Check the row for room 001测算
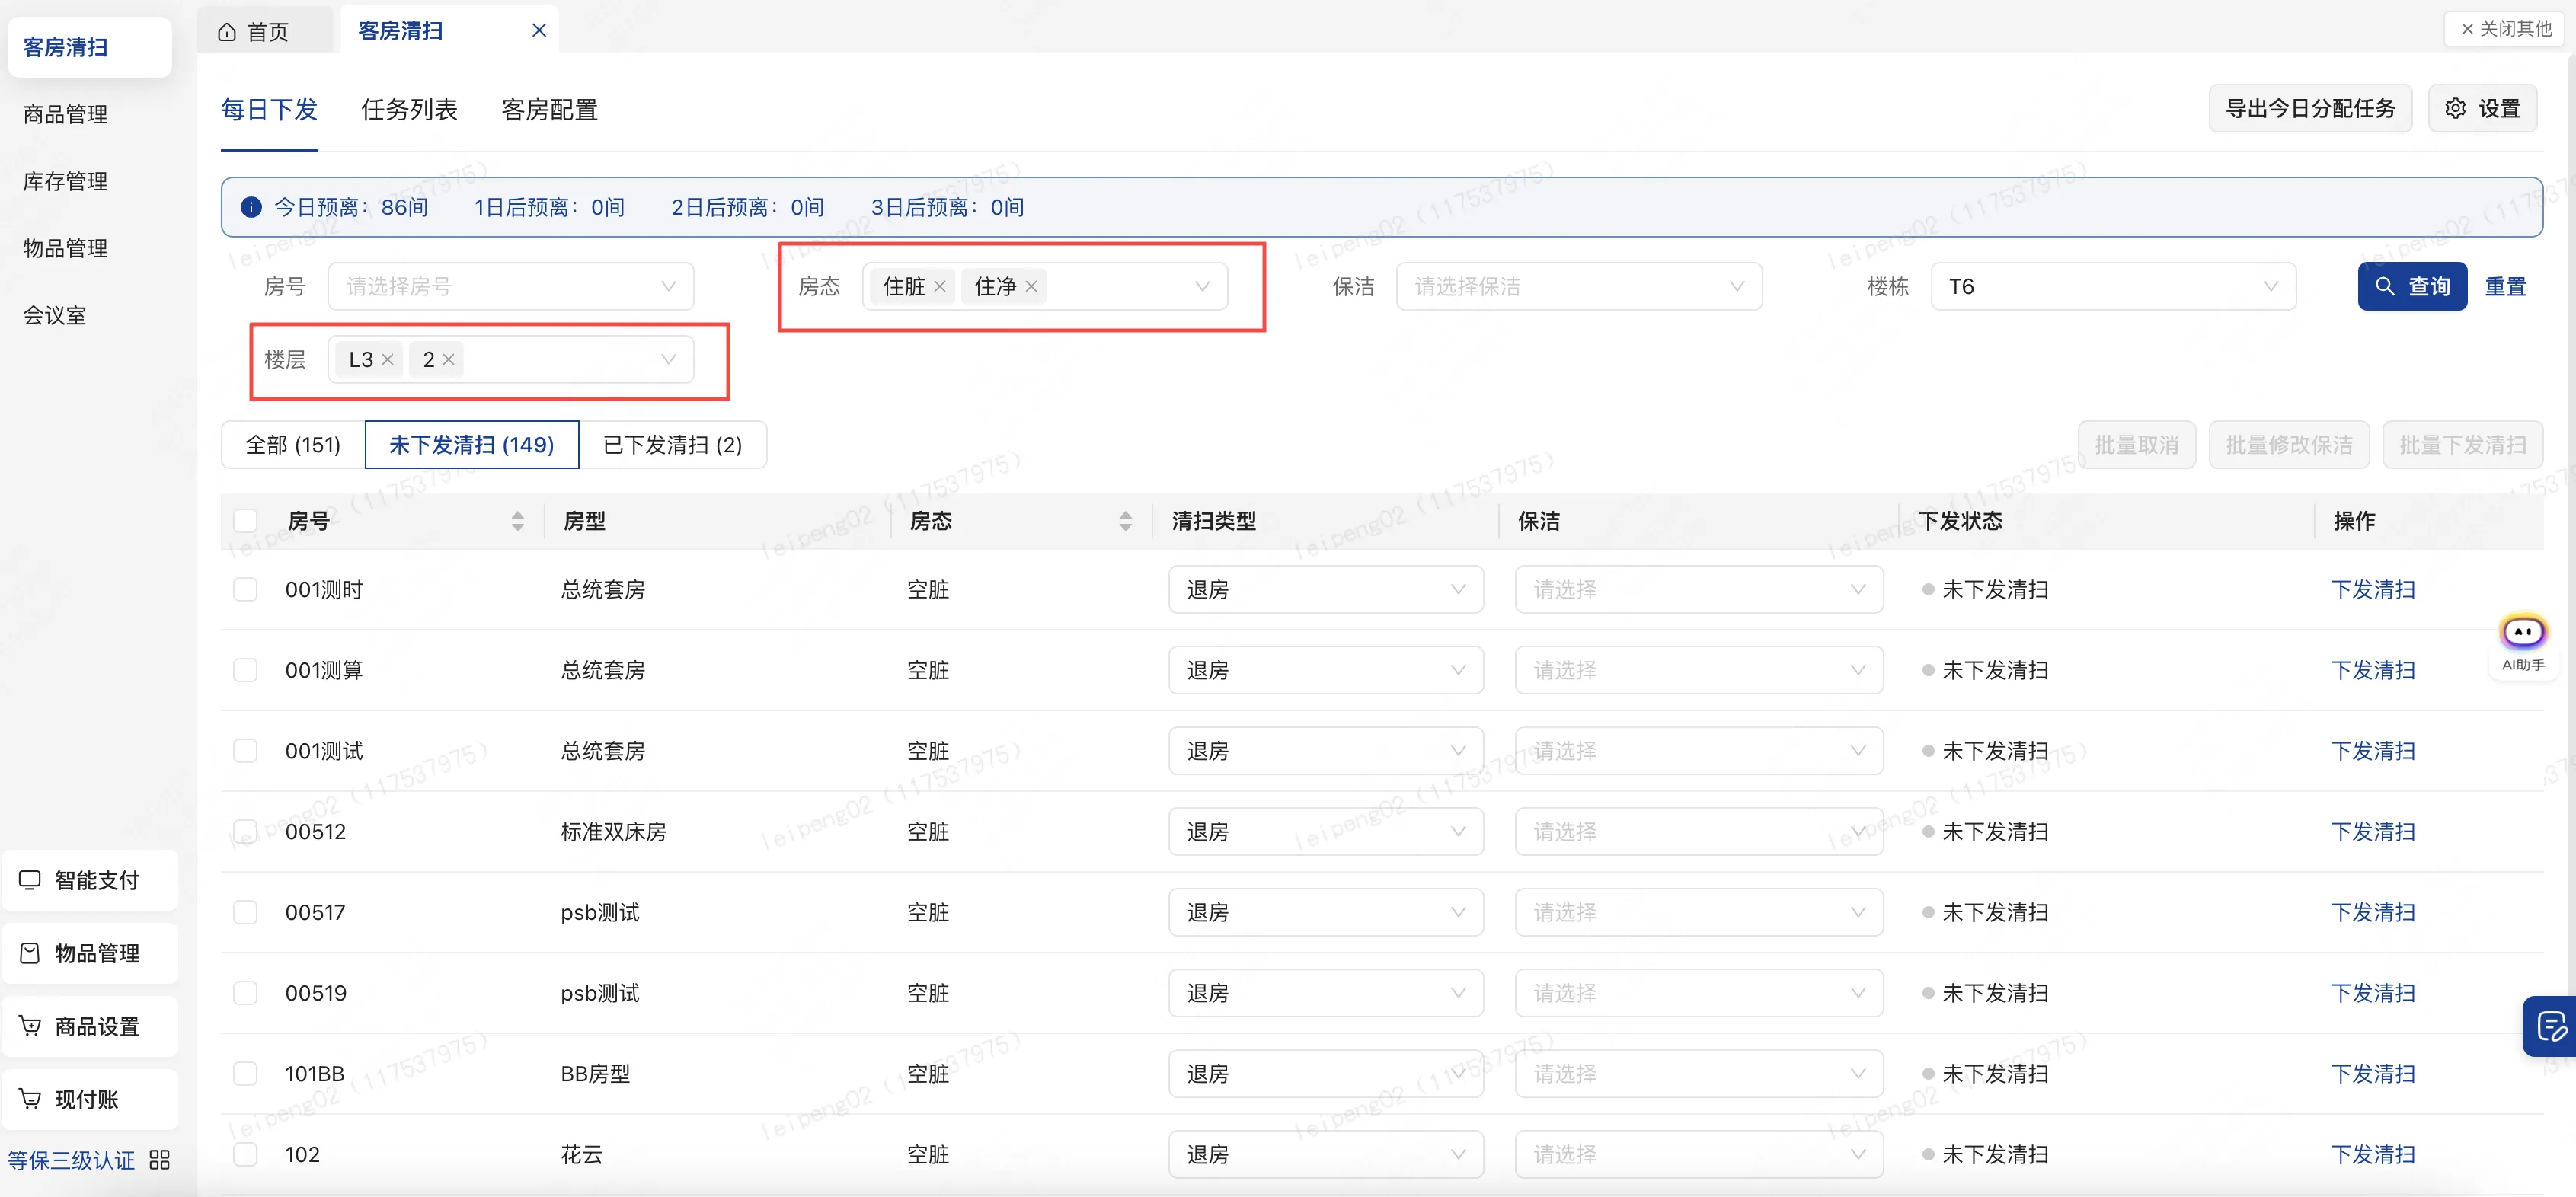 [245, 670]
